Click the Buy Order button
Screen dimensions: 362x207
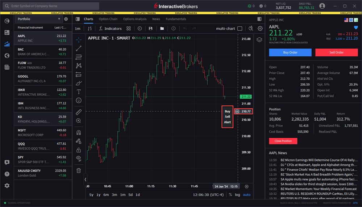pyautogui.click(x=290, y=52)
